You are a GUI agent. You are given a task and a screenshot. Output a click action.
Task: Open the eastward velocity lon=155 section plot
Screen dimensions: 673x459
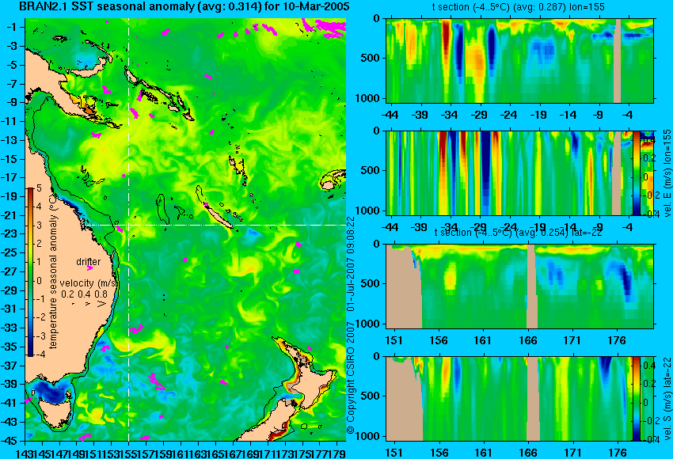pyautogui.click(x=509, y=173)
